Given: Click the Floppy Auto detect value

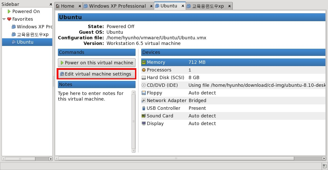Looking at the screenshot, I should pyautogui.click(x=202, y=93).
